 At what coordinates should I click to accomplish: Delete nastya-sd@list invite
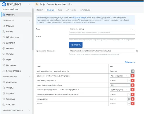coord(133,99)
